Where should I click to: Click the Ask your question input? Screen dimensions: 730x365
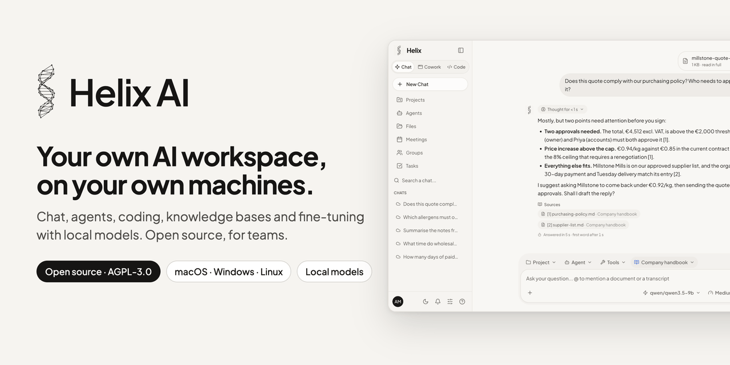point(626,278)
